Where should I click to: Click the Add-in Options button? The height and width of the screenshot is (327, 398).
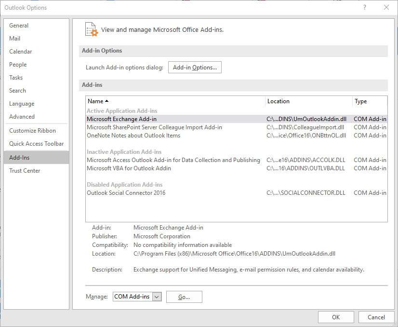coord(195,67)
